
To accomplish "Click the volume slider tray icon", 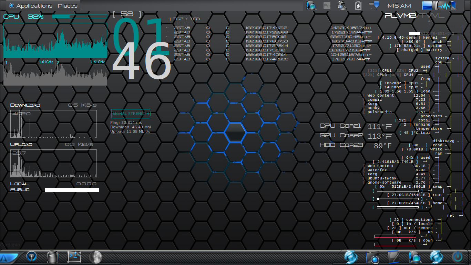I will tap(374, 5).
